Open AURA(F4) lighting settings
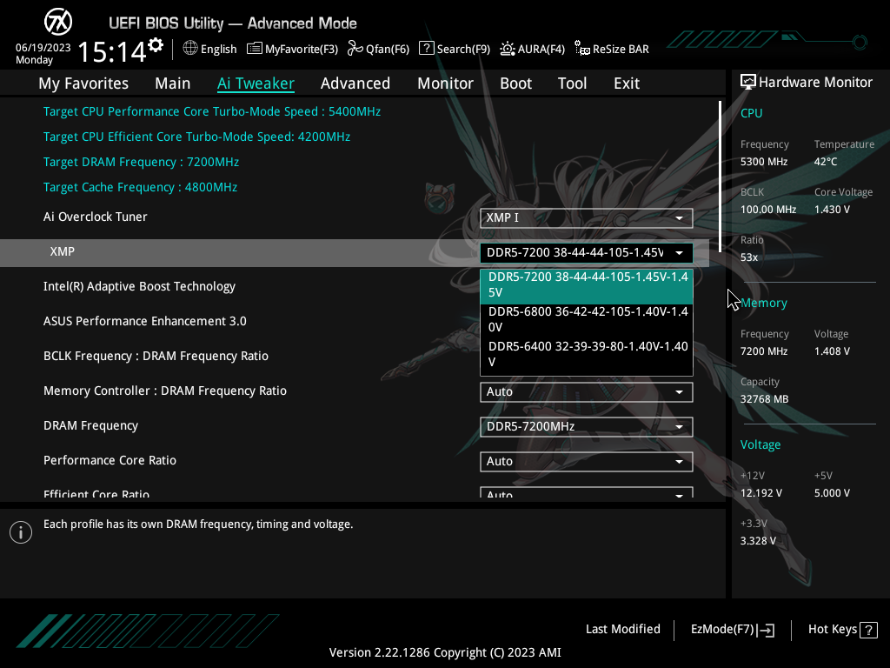890x668 pixels. pos(532,49)
